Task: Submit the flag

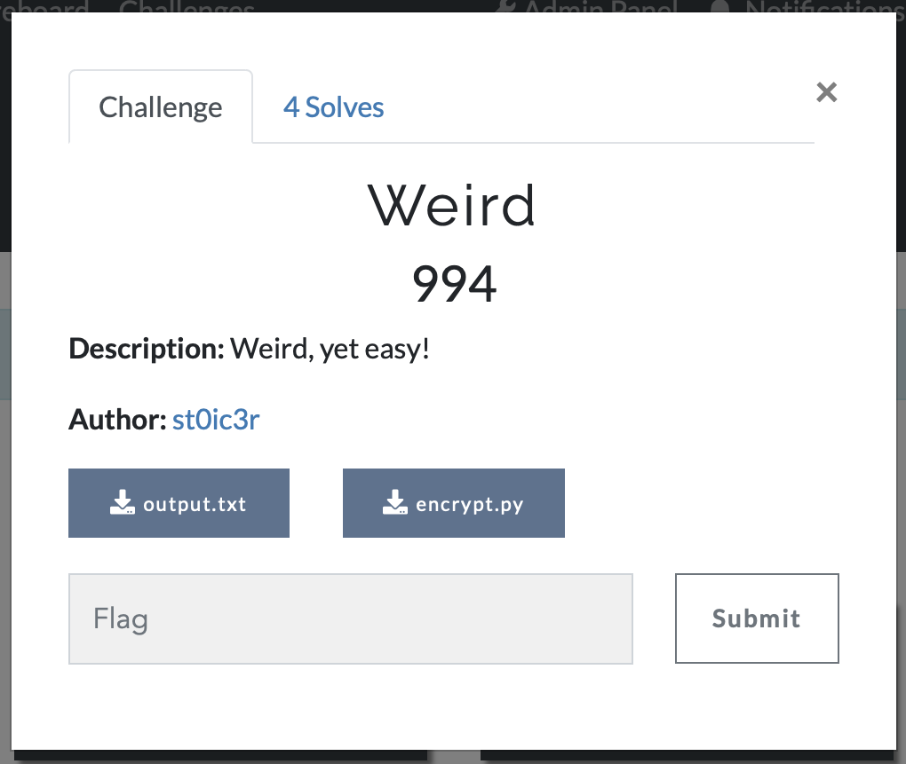Action: click(x=757, y=618)
